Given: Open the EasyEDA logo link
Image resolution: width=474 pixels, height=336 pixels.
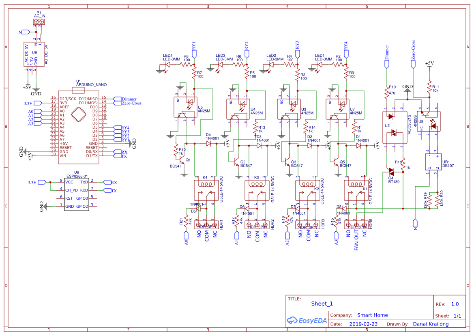Looking at the screenshot, I should pyautogui.click(x=307, y=321).
